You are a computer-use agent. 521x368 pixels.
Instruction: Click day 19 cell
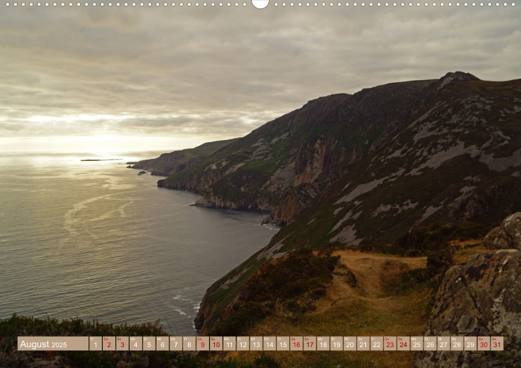(x=336, y=343)
